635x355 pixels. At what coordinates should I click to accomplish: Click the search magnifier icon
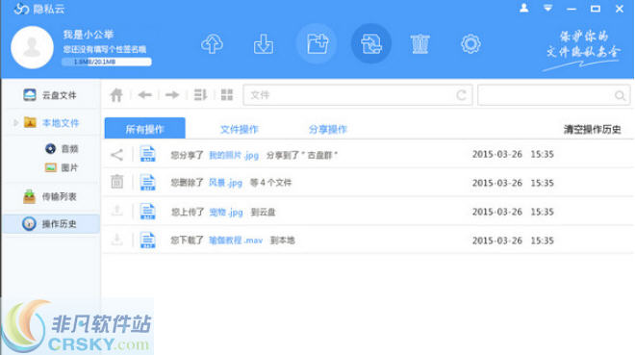click(x=620, y=95)
